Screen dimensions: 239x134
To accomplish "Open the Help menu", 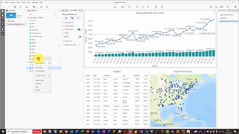I will (41, 3).
